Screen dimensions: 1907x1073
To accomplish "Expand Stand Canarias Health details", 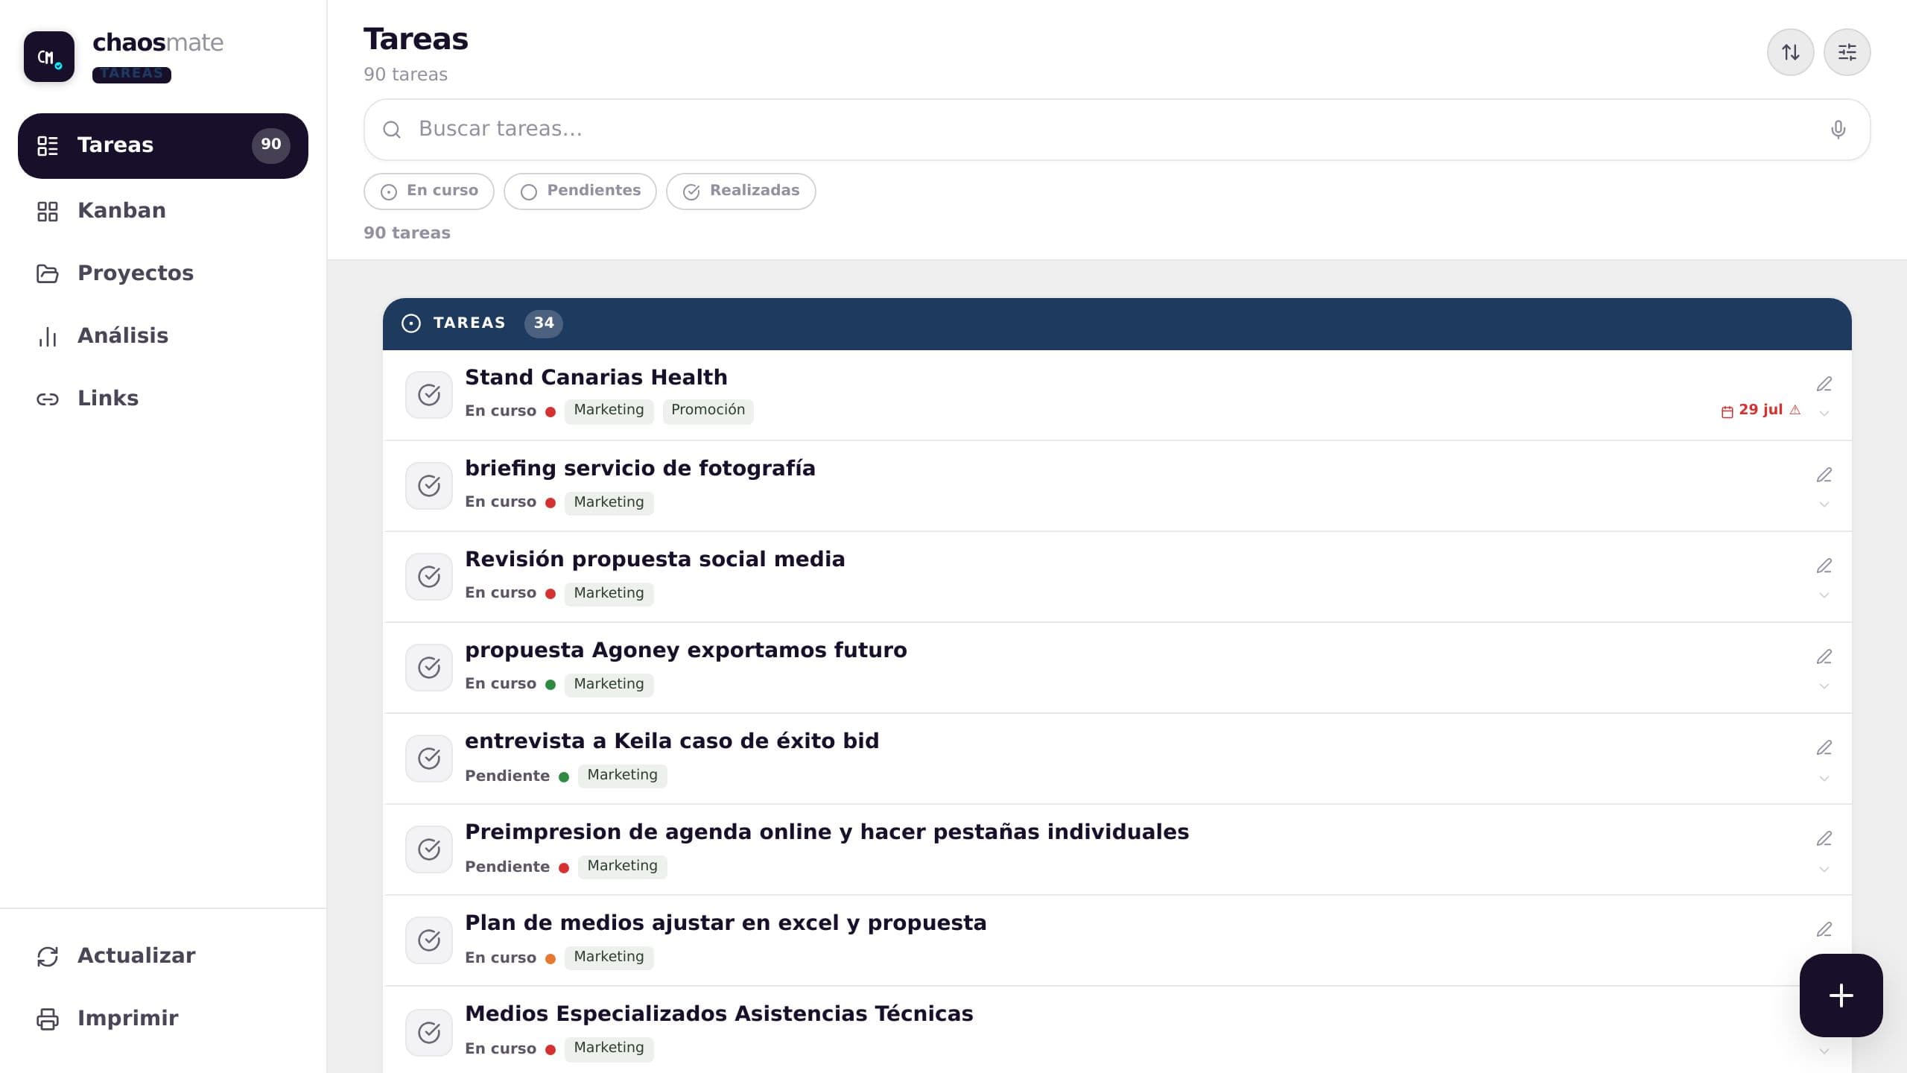I will [1824, 414].
